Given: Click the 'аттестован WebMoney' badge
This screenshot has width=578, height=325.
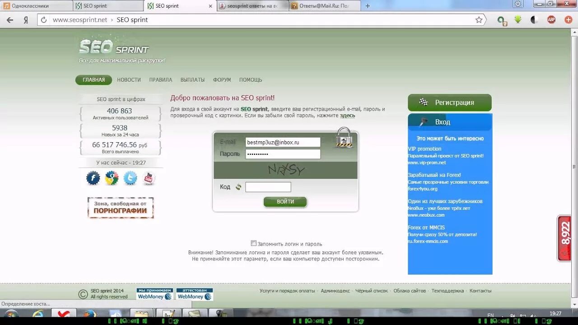Looking at the screenshot, I should click(x=195, y=294).
